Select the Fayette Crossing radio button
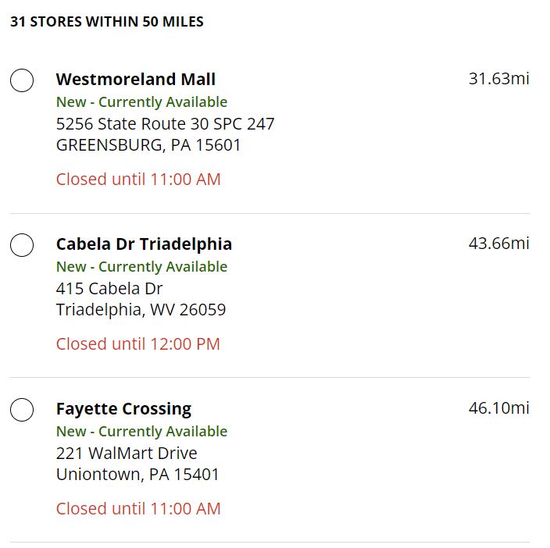Viewport: 550px width, 548px height. pos(22,410)
